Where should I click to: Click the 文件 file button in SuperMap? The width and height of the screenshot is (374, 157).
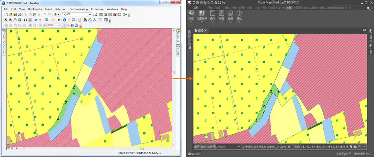196,7
